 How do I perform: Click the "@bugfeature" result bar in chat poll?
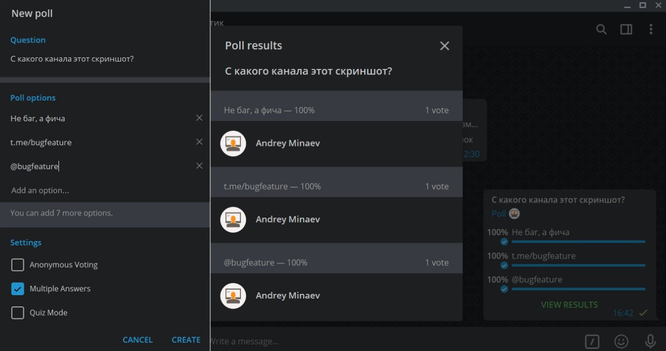(x=578, y=289)
